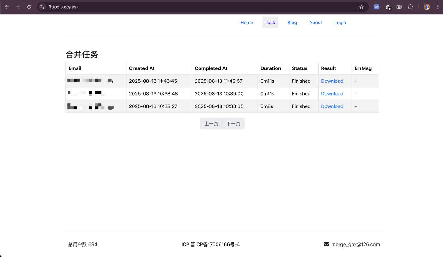Open the site information icon in address bar
This screenshot has height=257, width=443.
click(42, 7)
